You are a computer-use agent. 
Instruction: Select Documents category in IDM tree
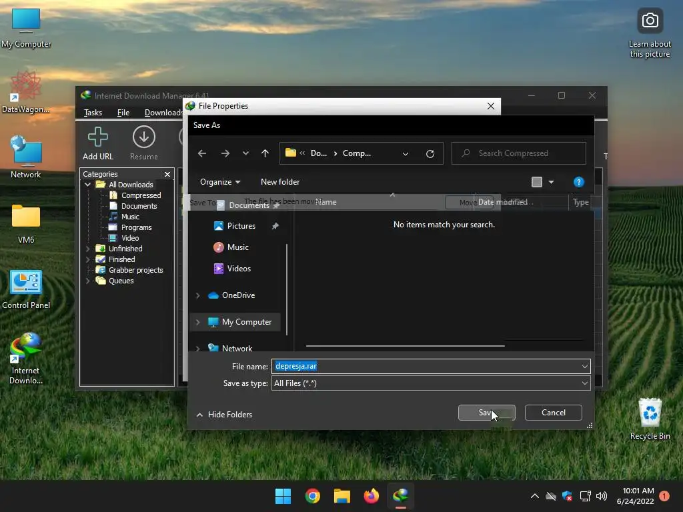click(133, 206)
